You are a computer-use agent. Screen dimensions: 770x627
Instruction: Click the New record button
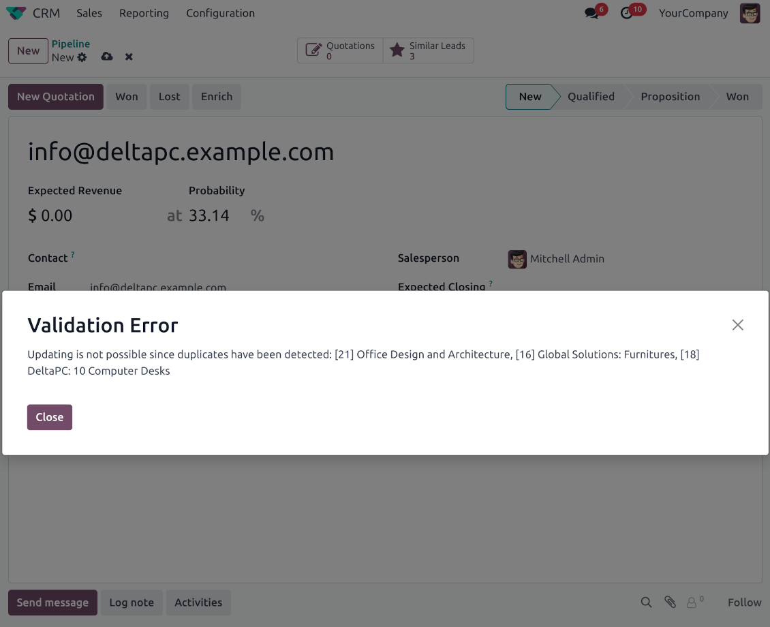click(28, 51)
